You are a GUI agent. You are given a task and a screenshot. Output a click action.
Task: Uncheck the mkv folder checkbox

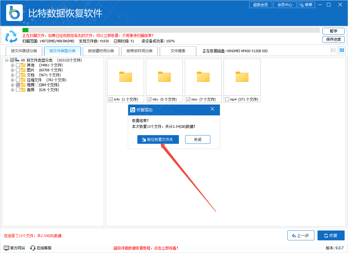(x=150, y=99)
